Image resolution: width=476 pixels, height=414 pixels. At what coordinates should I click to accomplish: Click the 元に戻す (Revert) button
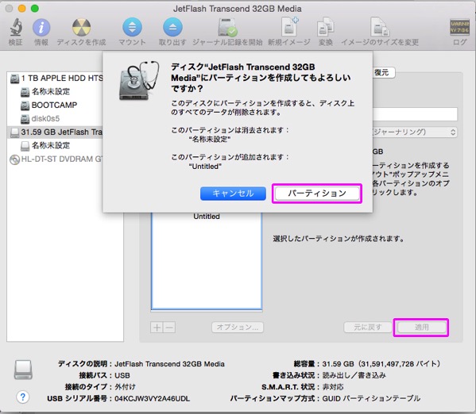coord(367,327)
